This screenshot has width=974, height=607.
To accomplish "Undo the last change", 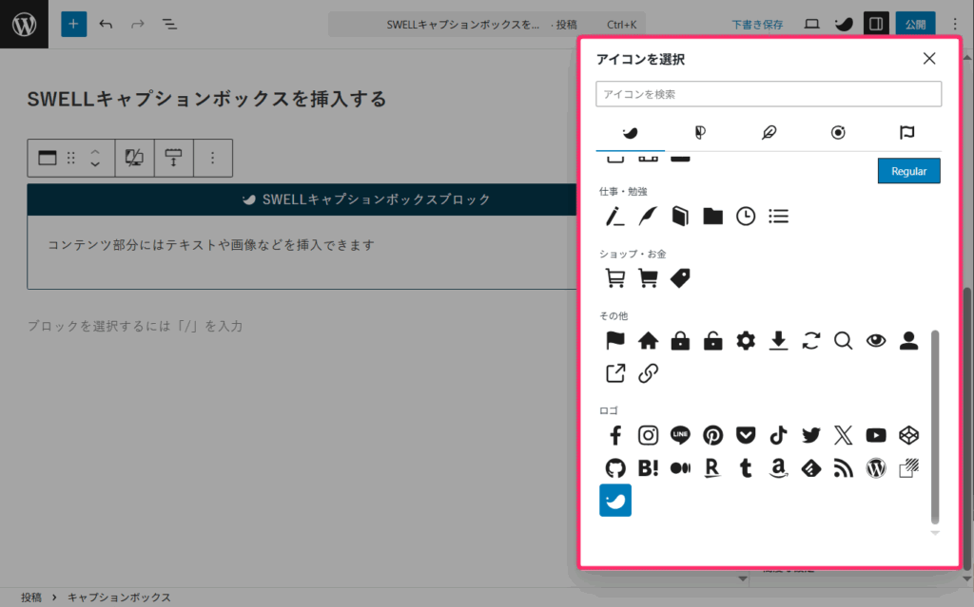I will click(x=106, y=24).
